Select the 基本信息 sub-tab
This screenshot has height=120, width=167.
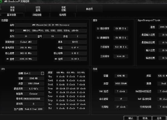click(11, 15)
